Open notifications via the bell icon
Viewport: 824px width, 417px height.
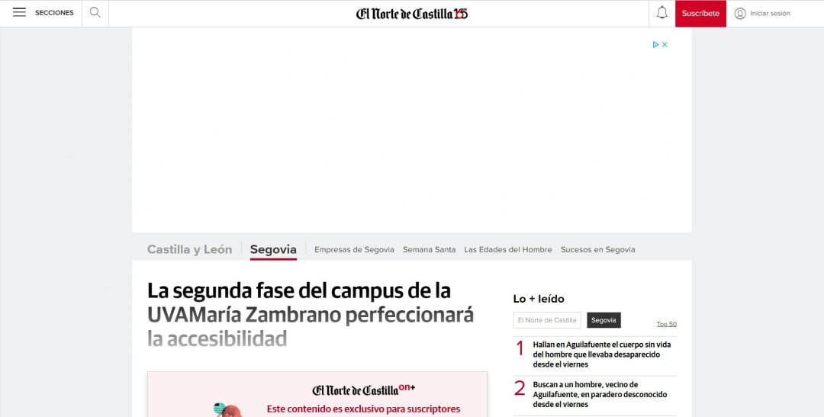662,13
